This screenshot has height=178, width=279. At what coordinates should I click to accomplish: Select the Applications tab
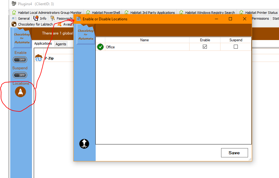(43, 44)
